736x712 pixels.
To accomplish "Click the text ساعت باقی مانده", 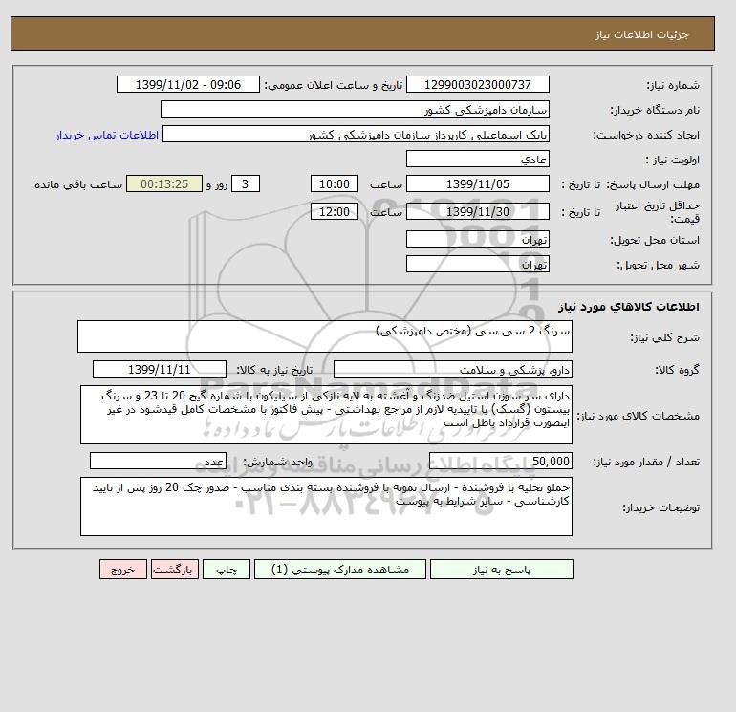I will [78, 184].
